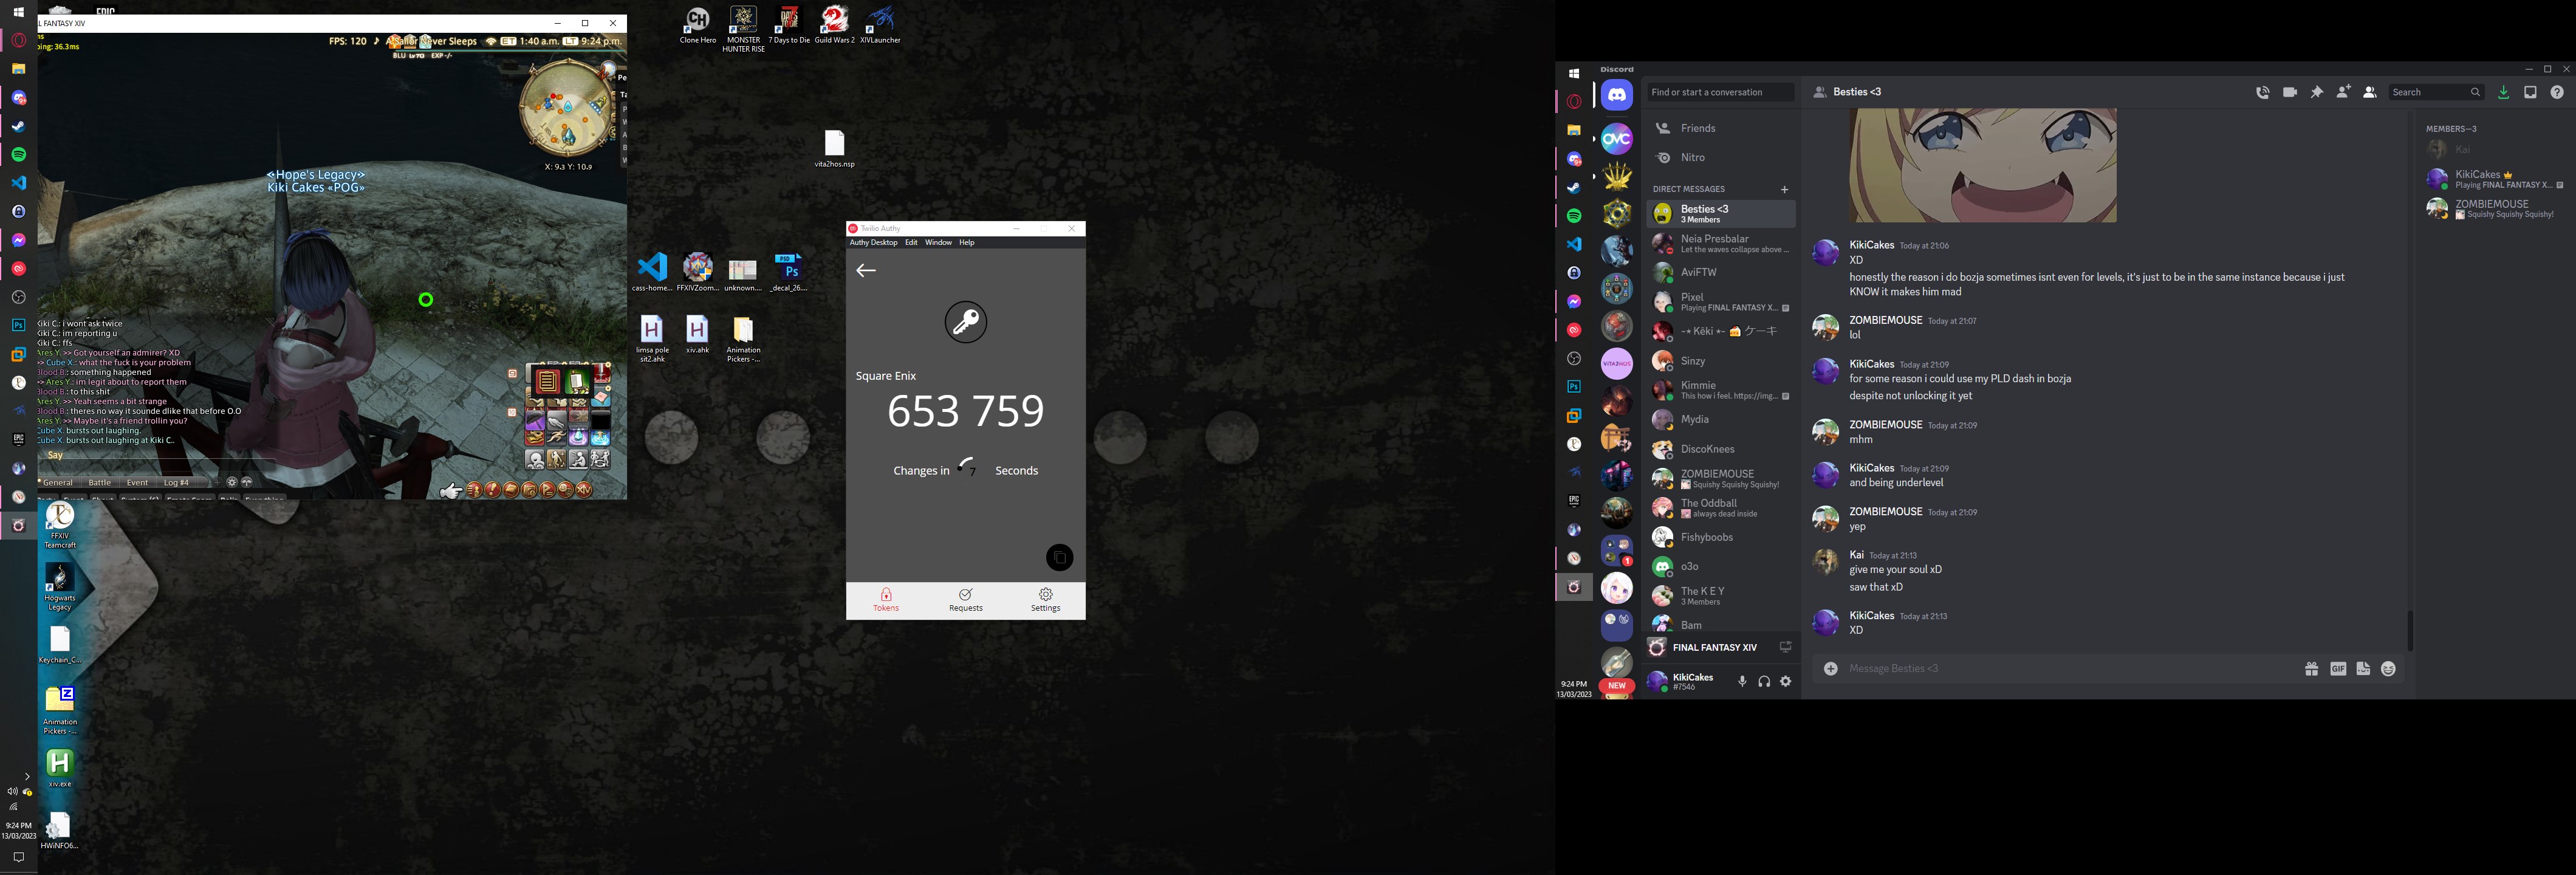Image resolution: width=2576 pixels, height=875 pixels.
Task: Open the AviFTW direct message
Action: (x=1720, y=272)
